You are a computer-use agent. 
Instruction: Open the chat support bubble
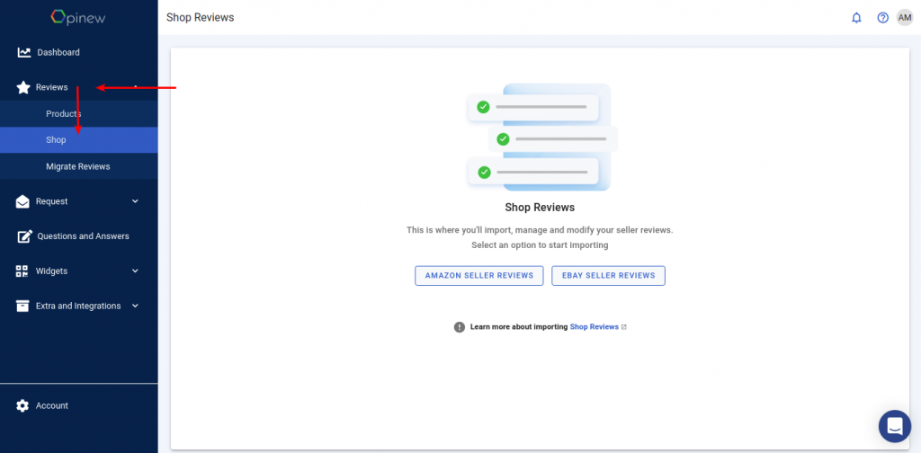(895, 426)
